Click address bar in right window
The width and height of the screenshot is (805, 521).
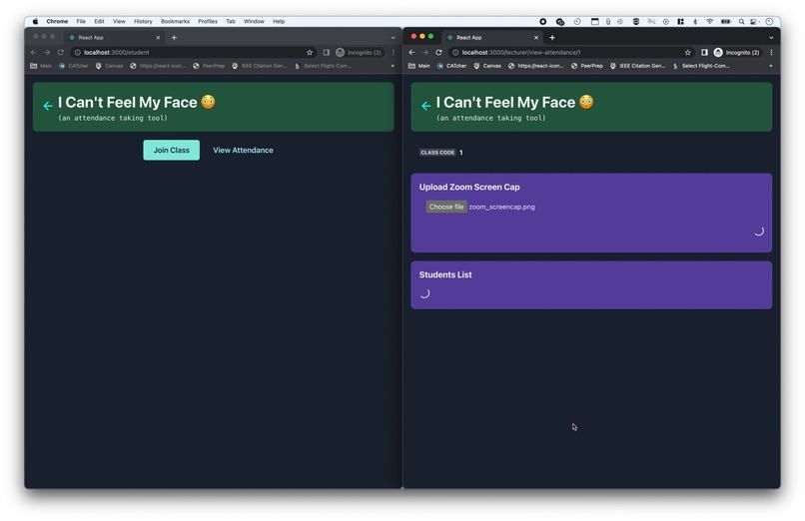coord(571,52)
